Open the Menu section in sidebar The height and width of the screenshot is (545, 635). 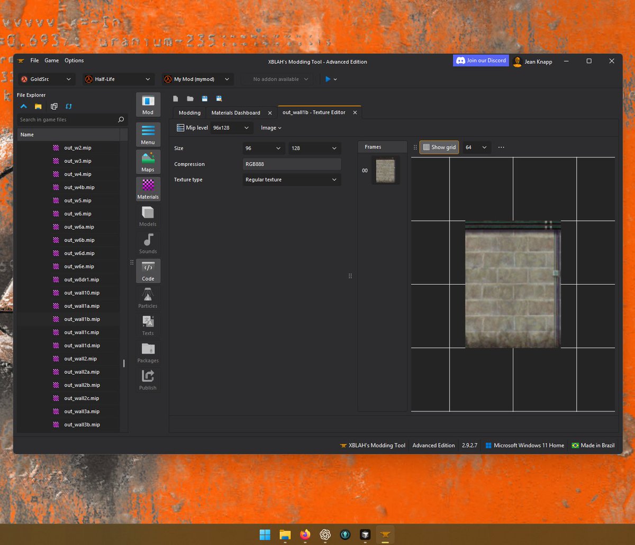(148, 134)
